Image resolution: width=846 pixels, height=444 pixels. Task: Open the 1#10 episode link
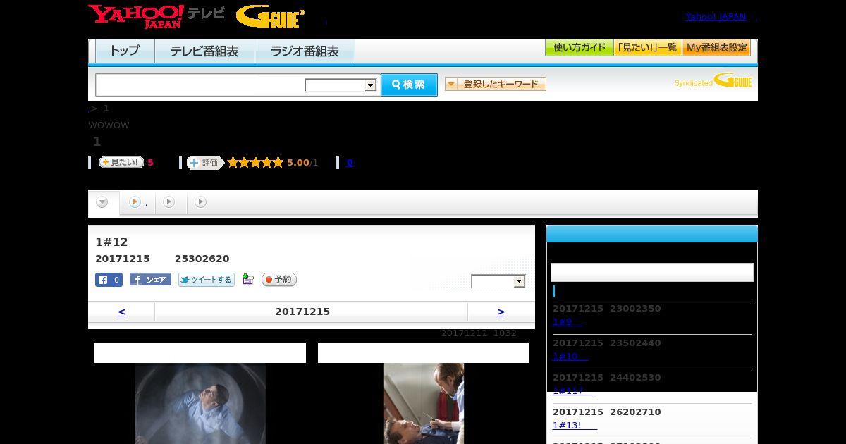click(570, 357)
